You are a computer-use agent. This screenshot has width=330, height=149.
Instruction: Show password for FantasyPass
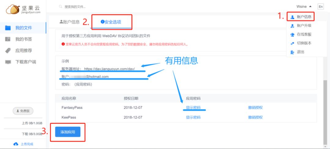tap(193, 107)
